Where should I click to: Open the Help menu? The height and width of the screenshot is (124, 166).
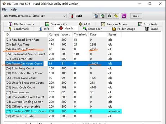click(x=13, y=10)
